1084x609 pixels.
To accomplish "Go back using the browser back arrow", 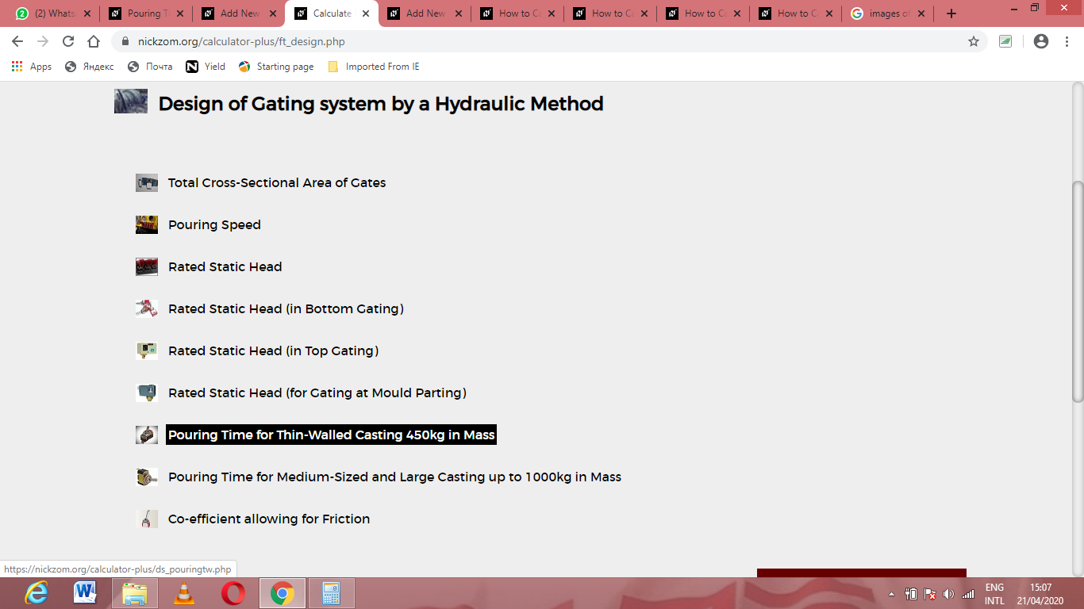I will [17, 41].
